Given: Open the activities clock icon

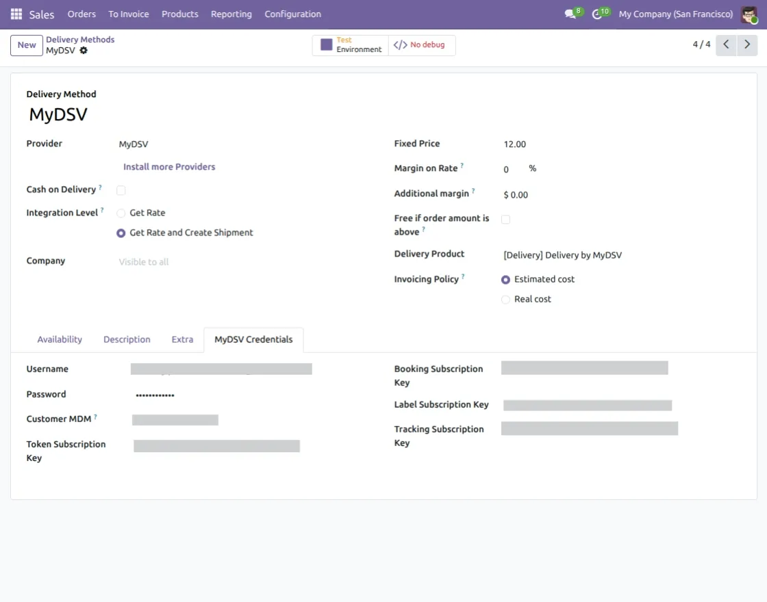Looking at the screenshot, I should click(x=596, y=14).
